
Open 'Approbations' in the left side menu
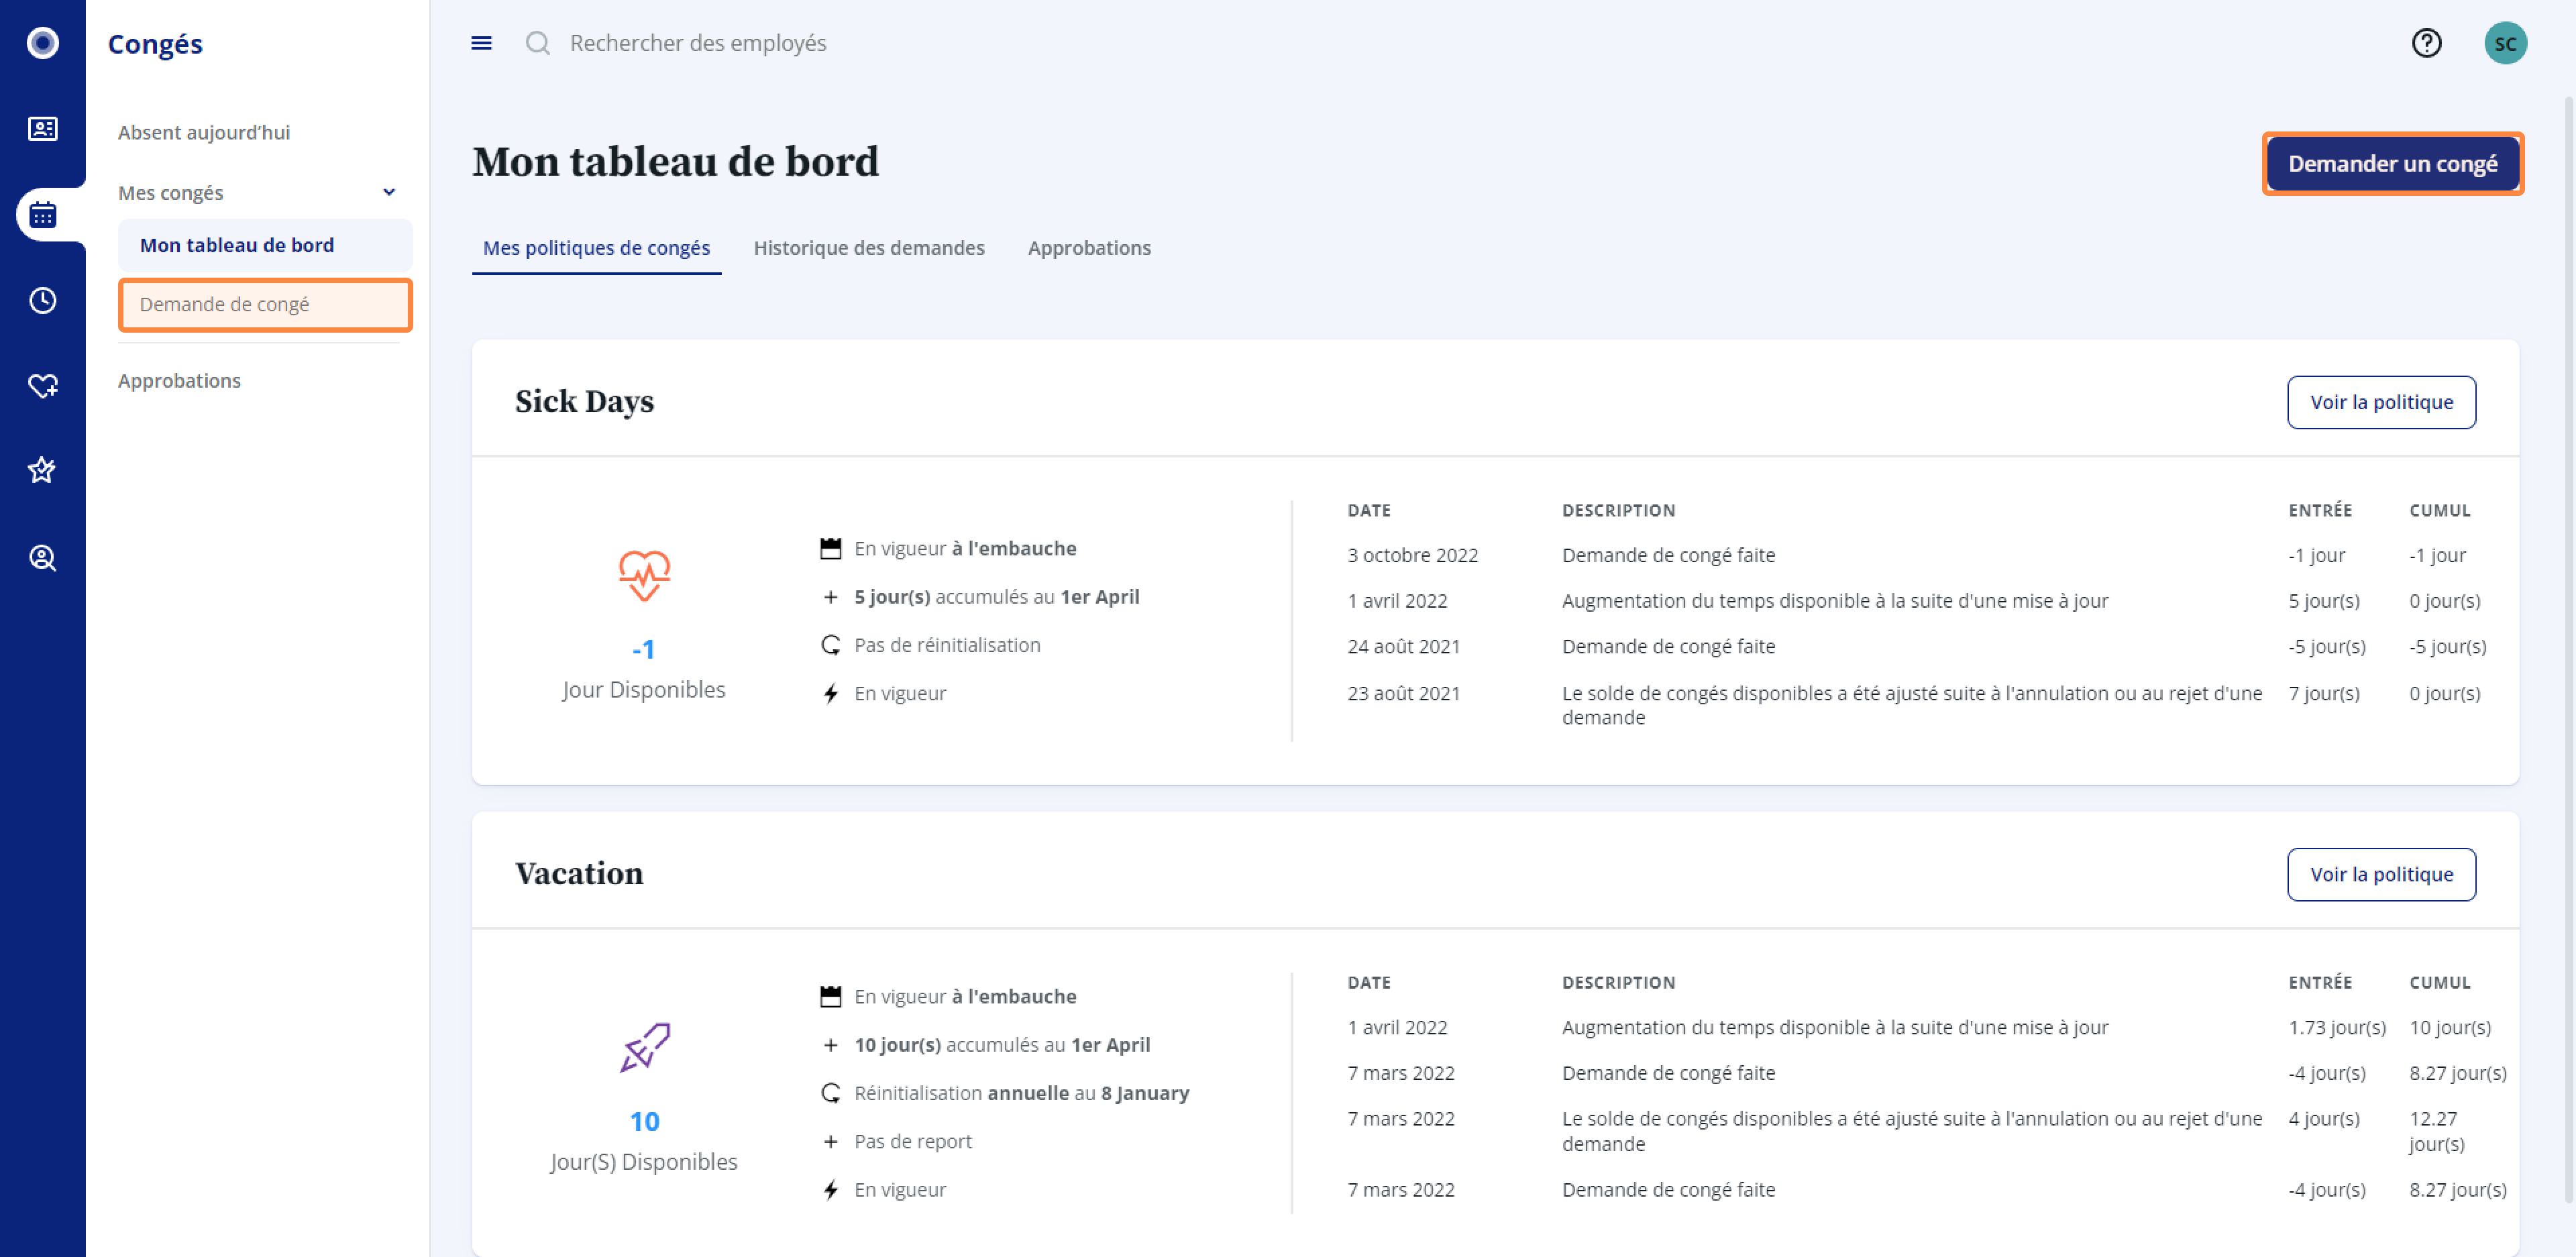[x=179, y=380]
